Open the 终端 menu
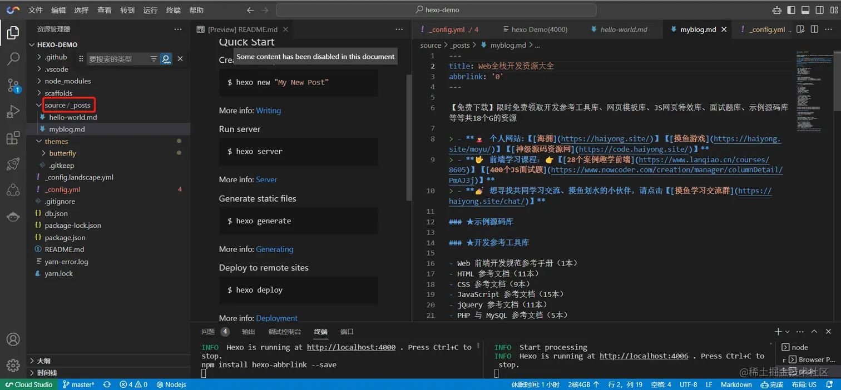Screen dimensions: 841x390 pos(174,10)
